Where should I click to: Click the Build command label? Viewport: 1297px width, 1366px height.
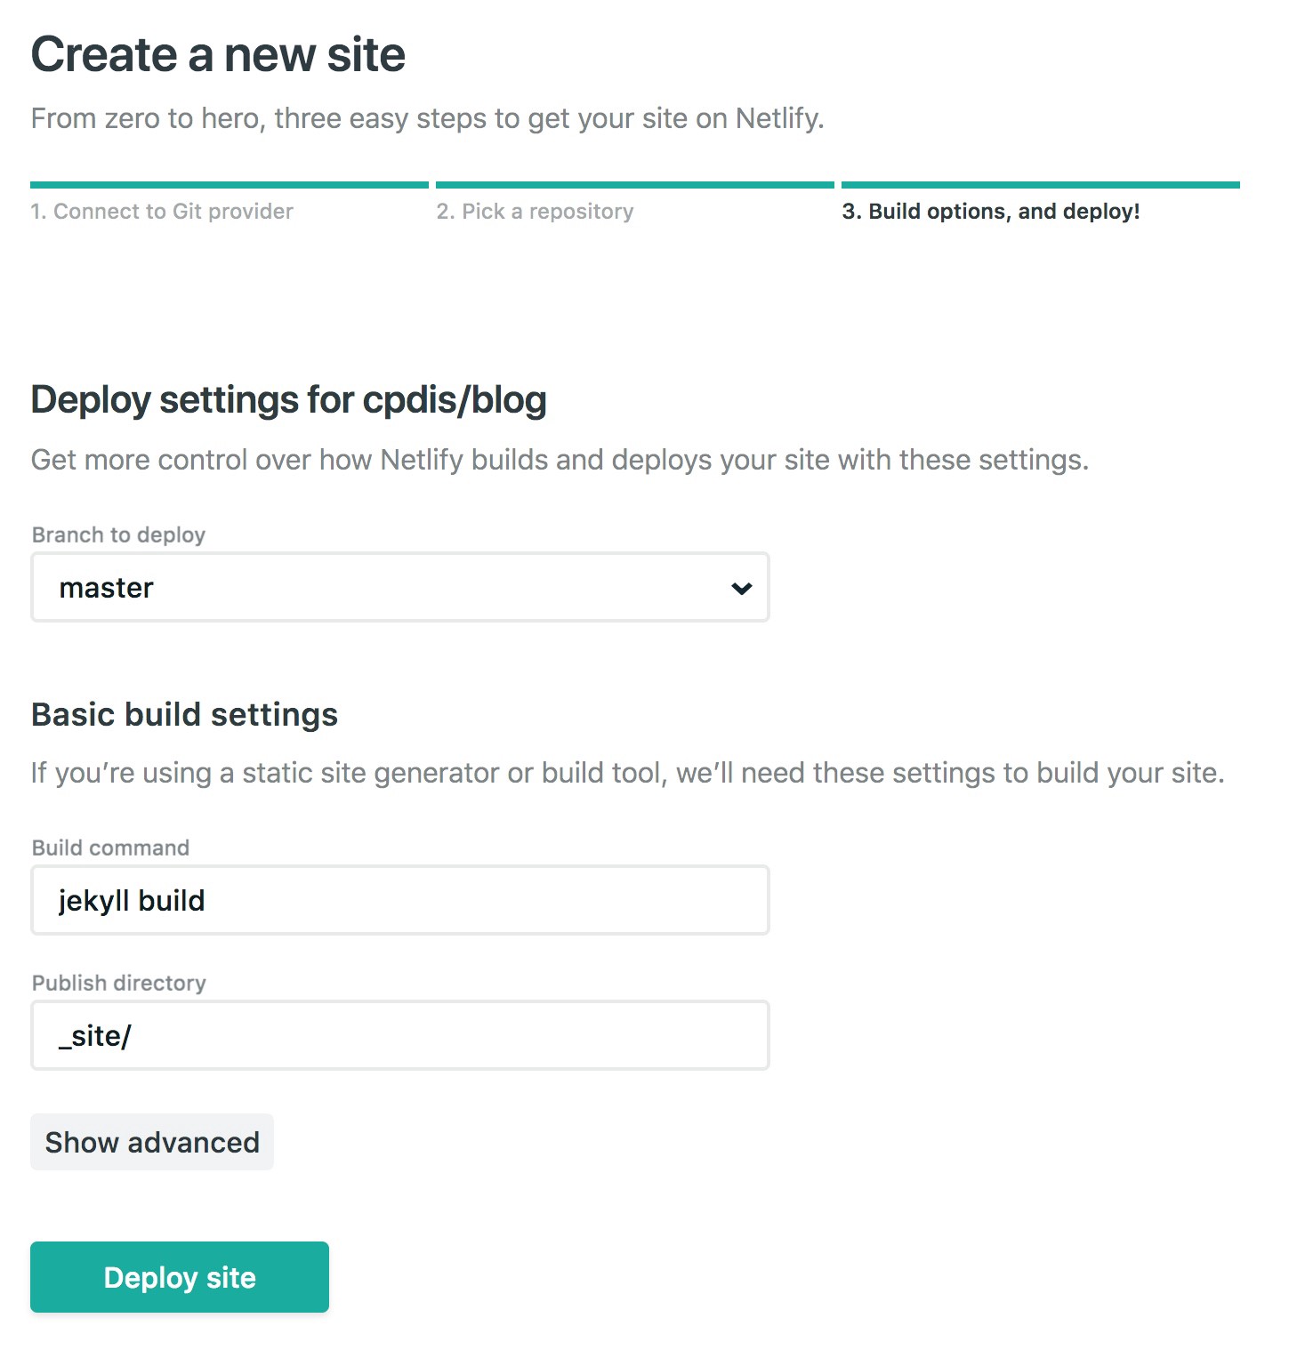pyautogui.click(x=110, y=848)
